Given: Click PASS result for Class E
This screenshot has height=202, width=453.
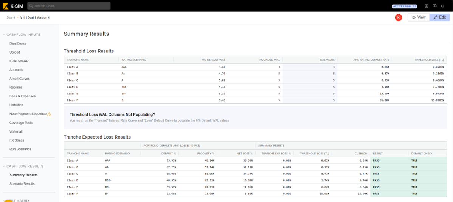Looking at the screenshot, I should (x=376, y=187).
